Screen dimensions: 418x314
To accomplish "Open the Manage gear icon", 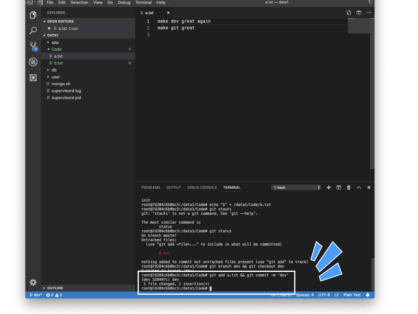I will coord(33,282).
